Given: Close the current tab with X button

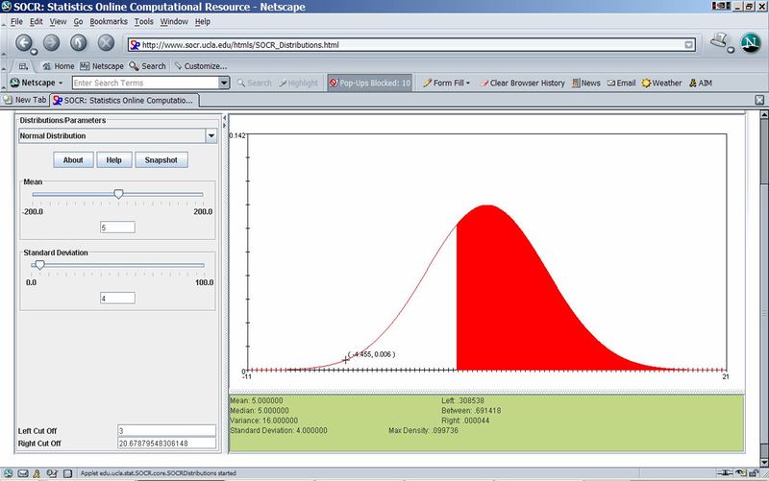Looking at the screenshot, I should [x=759, y=100].
